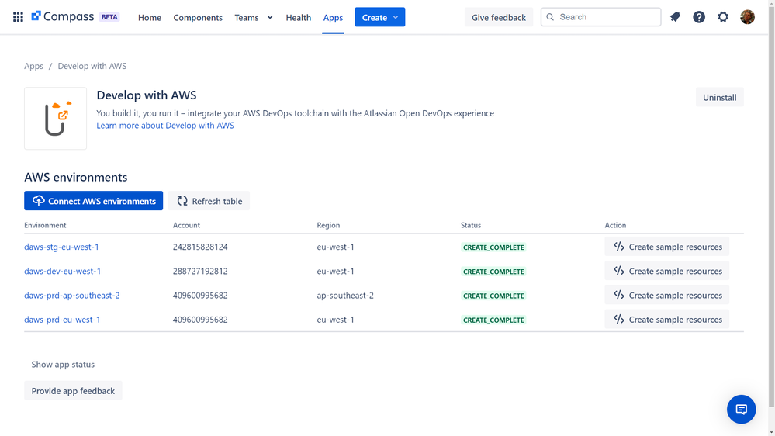Open the notifications icon
This screenshot has width=775, height=436.
(675, 17)
